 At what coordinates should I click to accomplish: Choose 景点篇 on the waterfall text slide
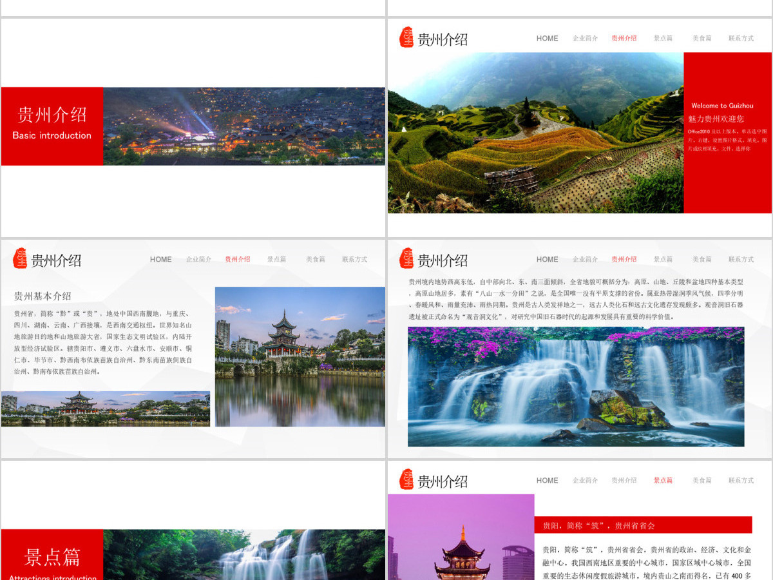(x=663, y=259)
